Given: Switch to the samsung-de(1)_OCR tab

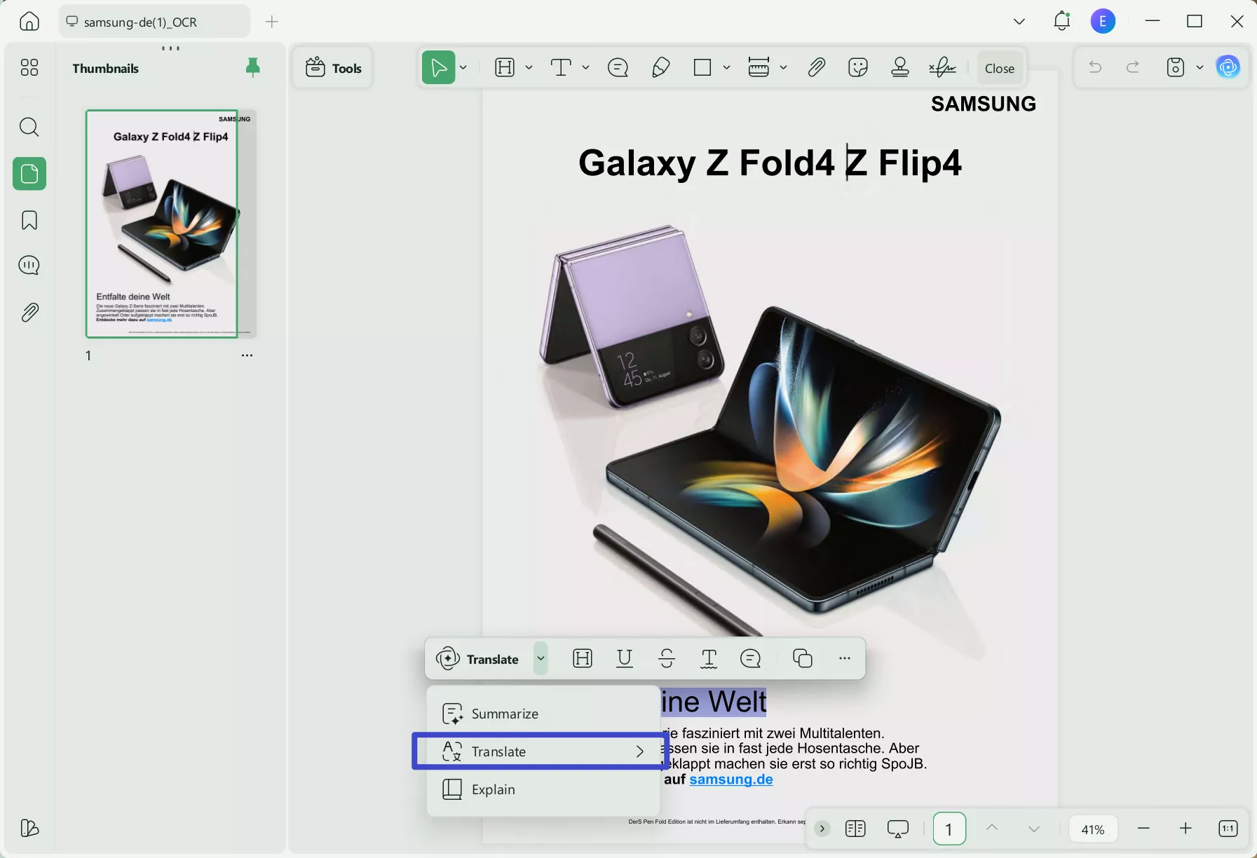Looking at the screenshot, I should click(x=154, y=22).
